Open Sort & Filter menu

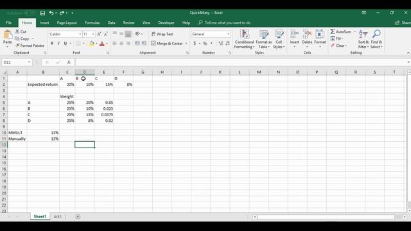point(363,39)
